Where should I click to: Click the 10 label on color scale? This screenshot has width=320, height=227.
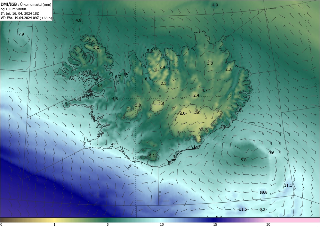pyautogui.click(x=162, y=224)
